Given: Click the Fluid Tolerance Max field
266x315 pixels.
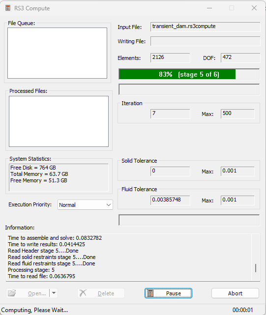Looking at the screenshot, I should pyautogui.click(x=237, y=200).
